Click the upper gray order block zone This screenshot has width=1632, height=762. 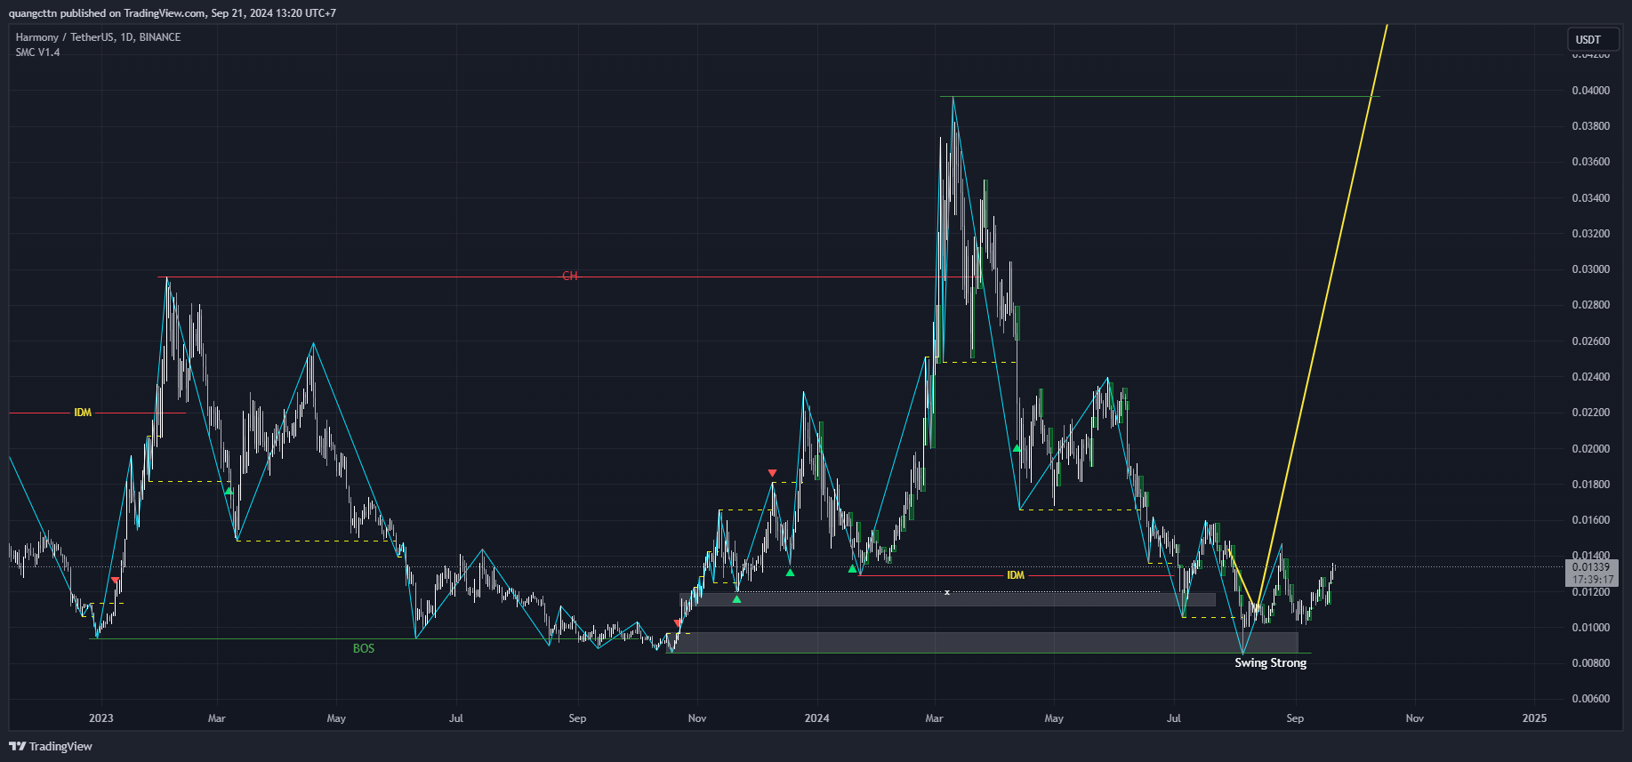[948, 600]
